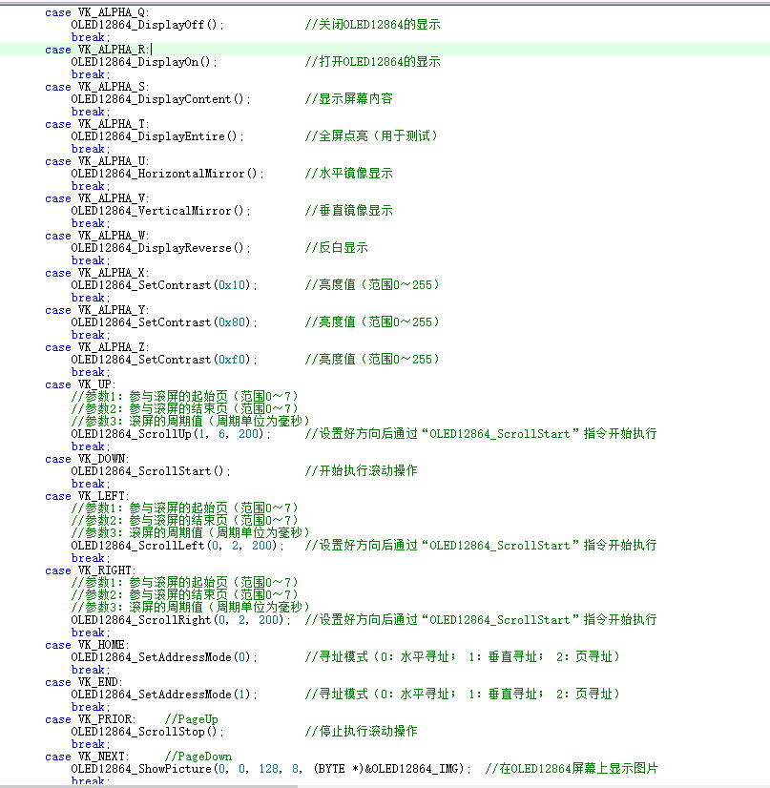Click the OLED12864_DisplayOn() call
770x788 pixels.
pos(144,62)
